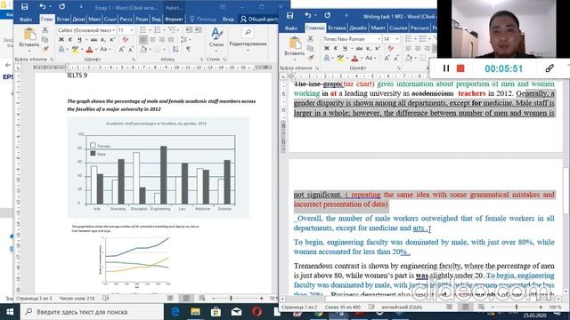Switch to Ссылки tab in Writing task 1
The image size is (570, 320).
tap(398, 28)
